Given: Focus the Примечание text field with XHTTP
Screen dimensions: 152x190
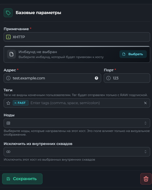Looking at the screenshot, I should click(77, 37).
